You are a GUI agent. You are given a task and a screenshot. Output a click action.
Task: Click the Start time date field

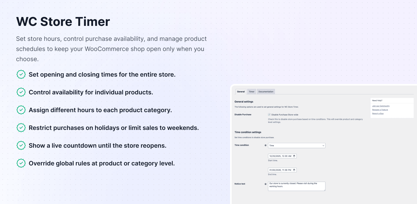coord(280,156)
